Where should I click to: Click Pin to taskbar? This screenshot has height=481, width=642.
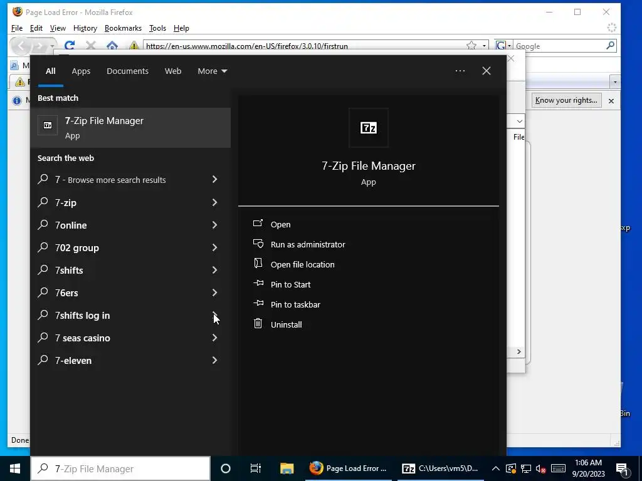tap(295, 305)
